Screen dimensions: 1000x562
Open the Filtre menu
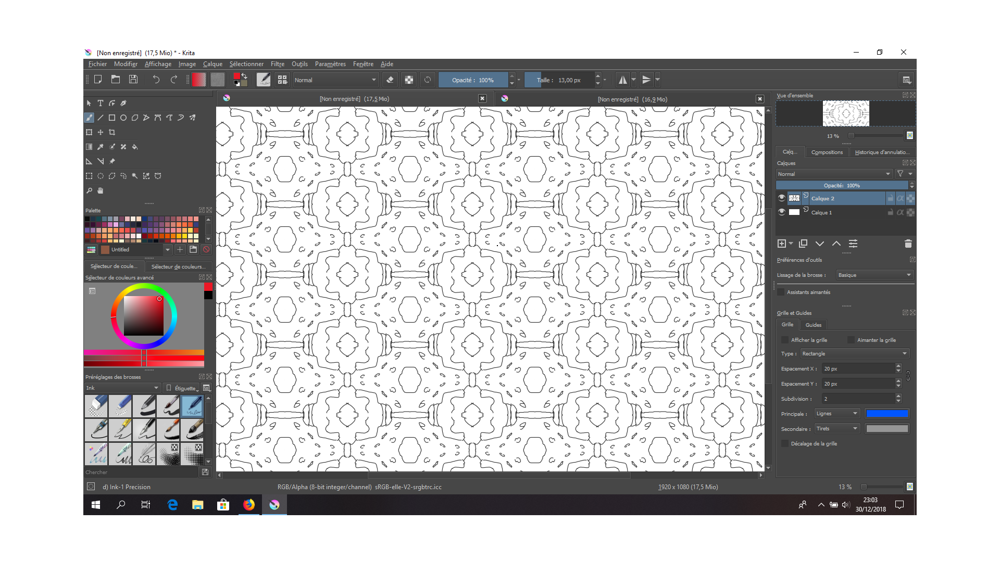(278, 64)
